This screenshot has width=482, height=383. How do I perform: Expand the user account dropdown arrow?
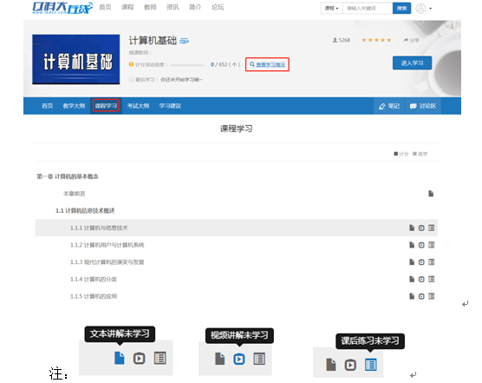click(431, 9)
